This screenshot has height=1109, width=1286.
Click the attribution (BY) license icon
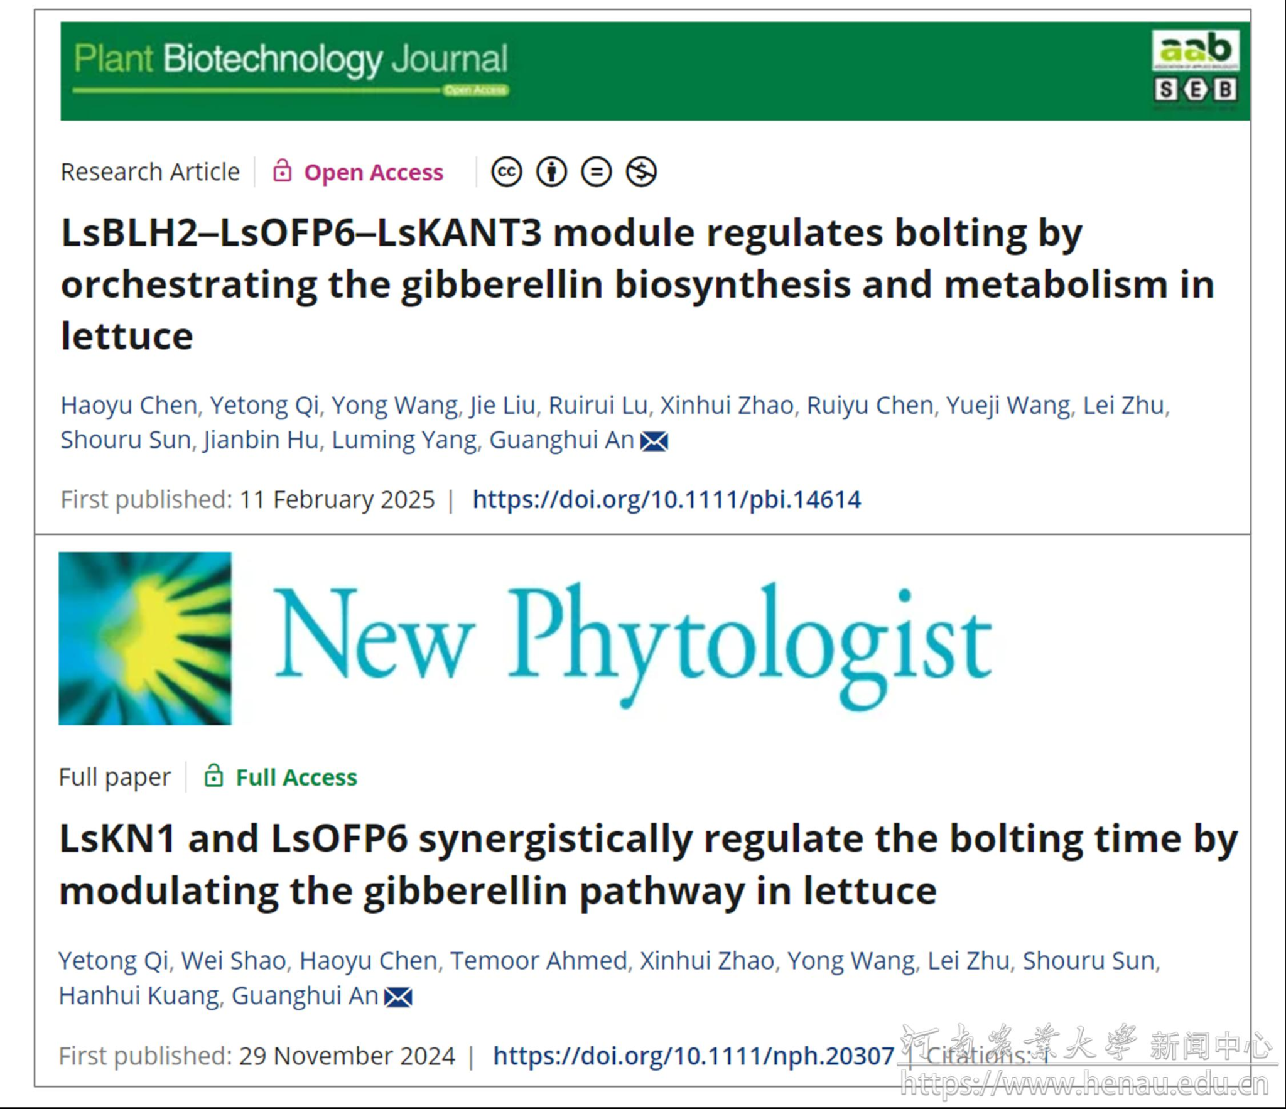[x=551, y=171]
